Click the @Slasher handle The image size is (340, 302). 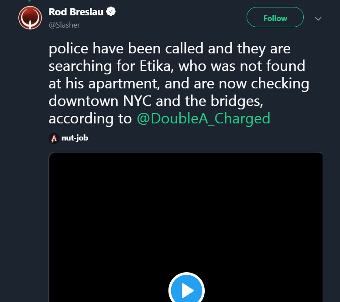coord(64,25)
